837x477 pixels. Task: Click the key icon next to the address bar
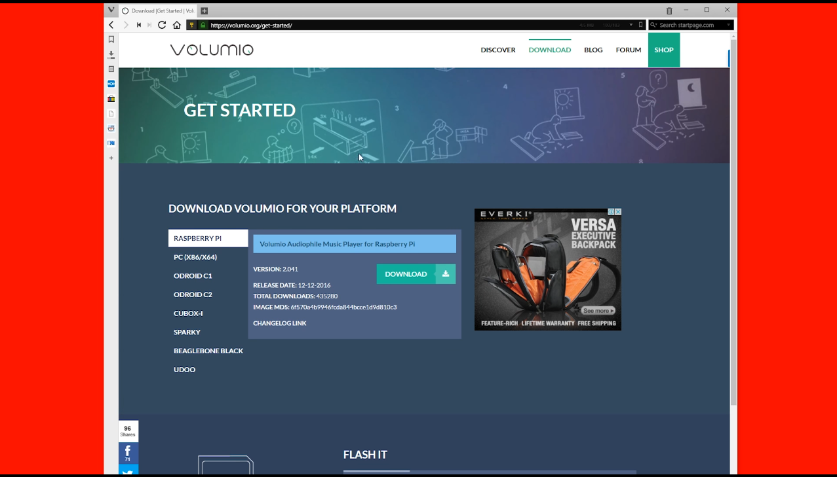191,24
